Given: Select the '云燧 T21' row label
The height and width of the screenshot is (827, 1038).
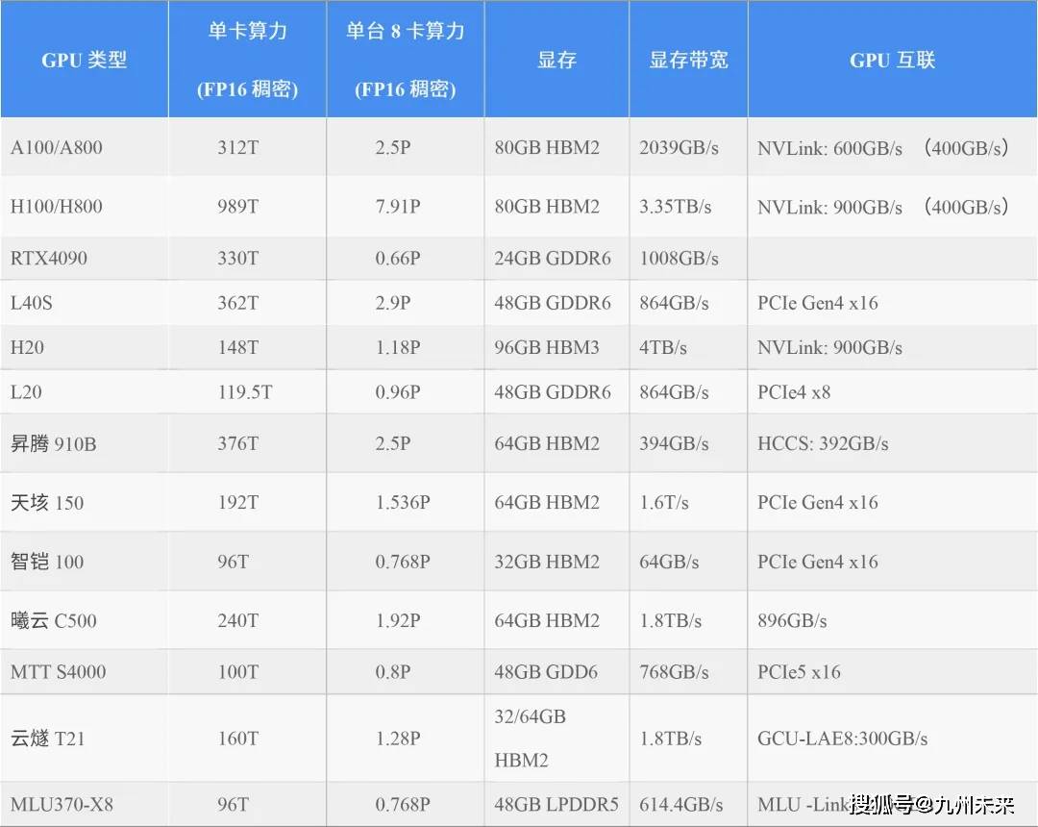Looking at the screenshot, I should 48,738.
